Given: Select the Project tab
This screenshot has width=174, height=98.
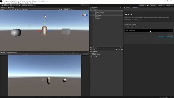Looking at the screenshot, I should pos(93,48).
